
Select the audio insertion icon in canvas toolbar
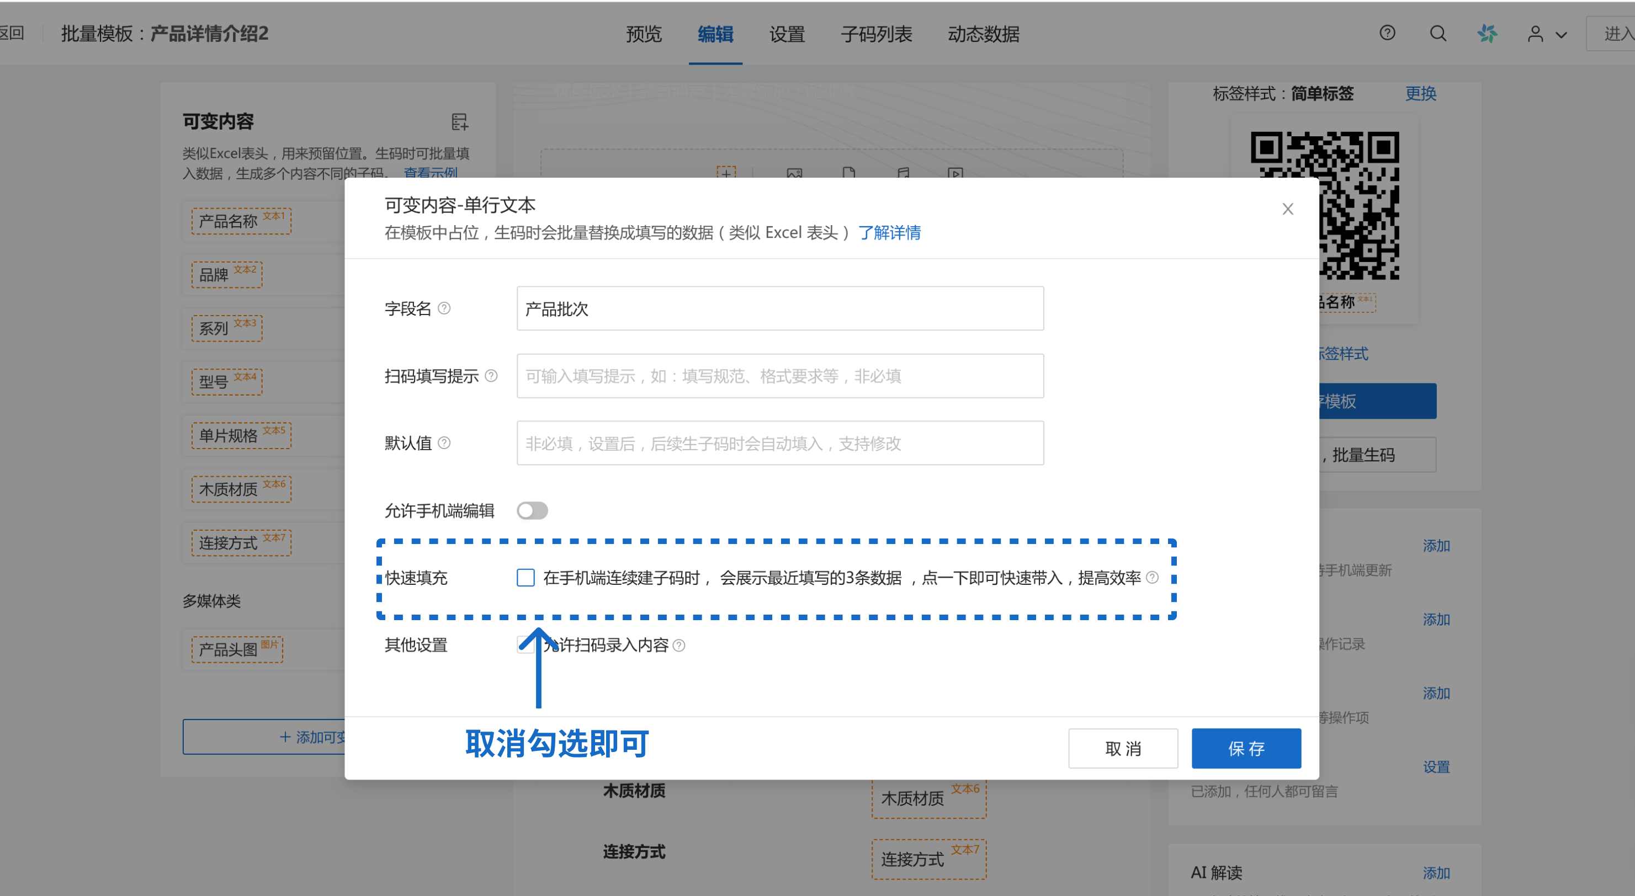coord(903,173)
